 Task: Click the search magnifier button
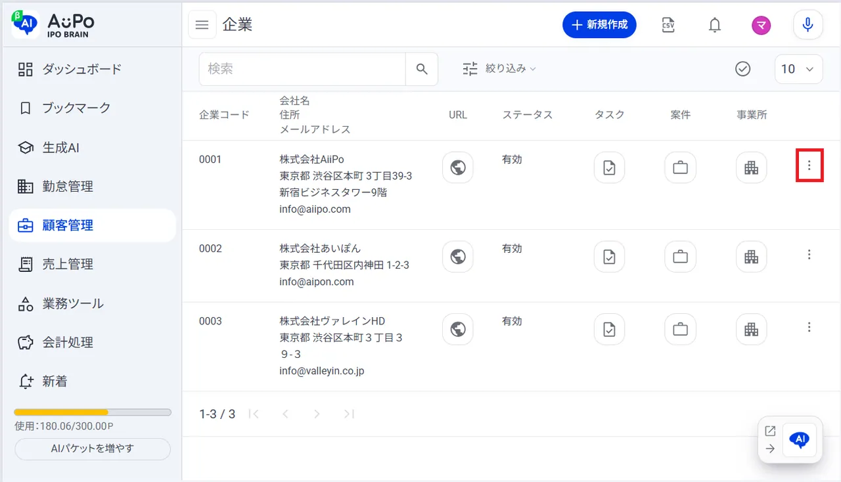coord(422,69)
